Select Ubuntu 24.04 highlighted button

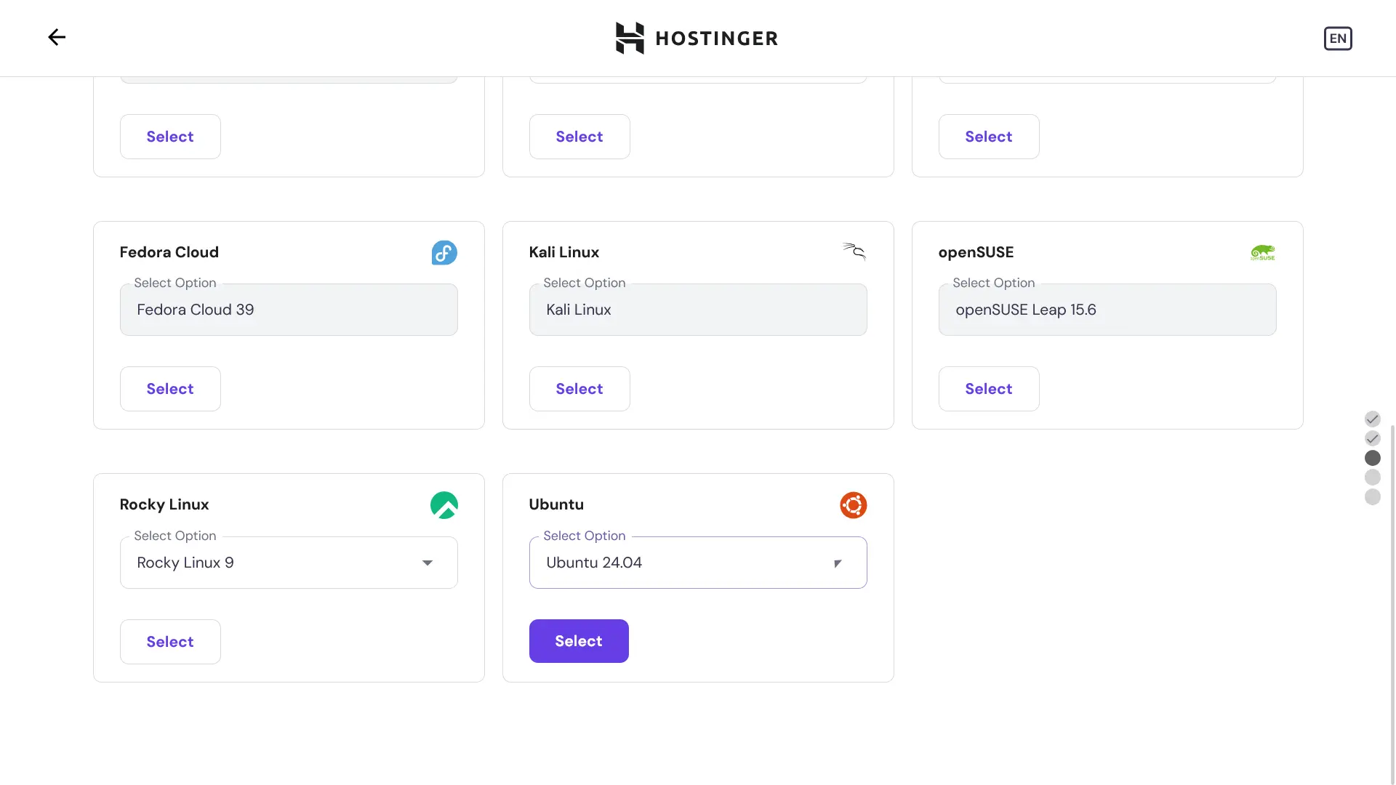pyautogui.click(x=578, y=641)
